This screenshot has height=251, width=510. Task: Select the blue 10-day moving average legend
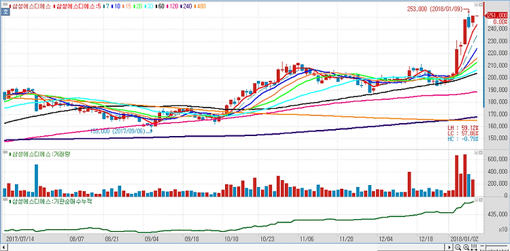[x=116, y=6]
